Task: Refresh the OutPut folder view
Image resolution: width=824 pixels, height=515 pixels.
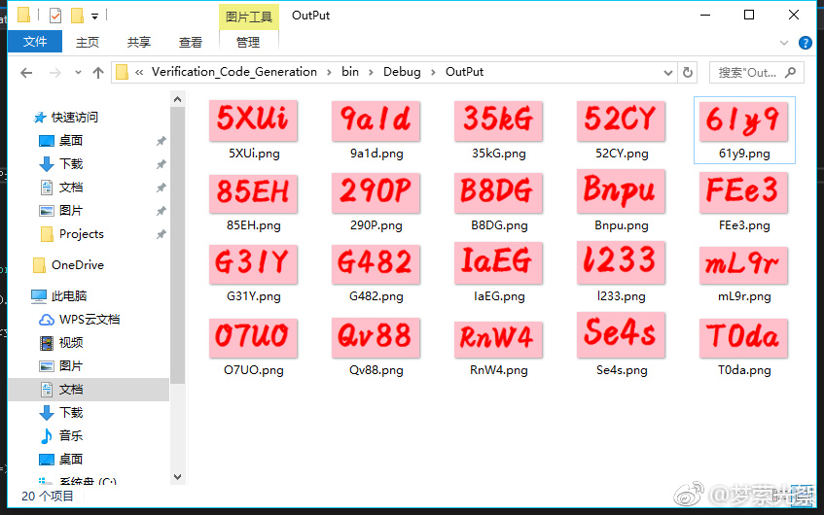Action: [688, 73]
